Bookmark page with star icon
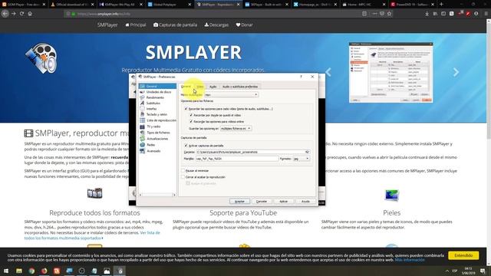Image resolution: width=491 pixels, height=276 pixels. click(389, 14)
